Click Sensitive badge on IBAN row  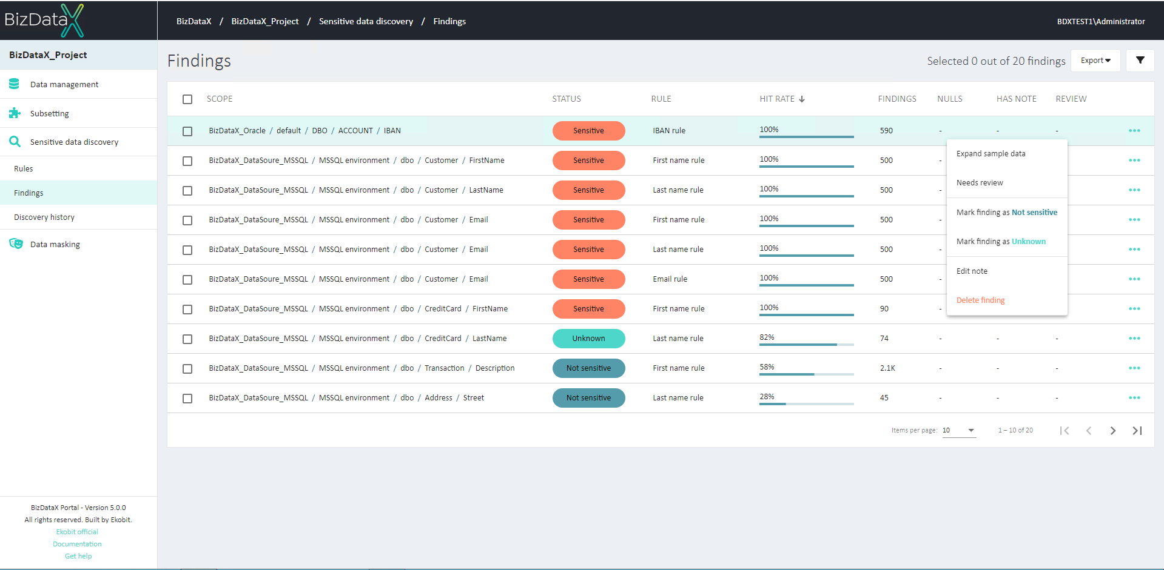point(588,131)
